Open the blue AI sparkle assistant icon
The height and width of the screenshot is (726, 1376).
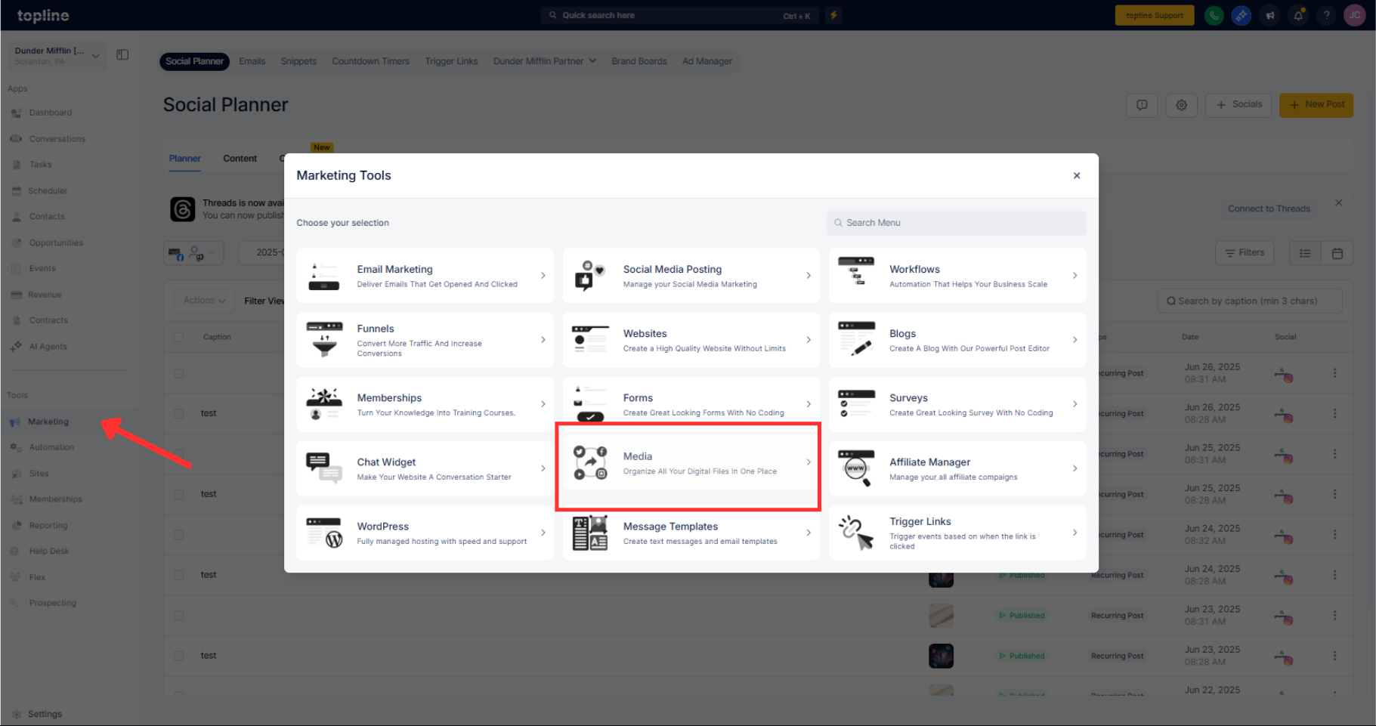coord(1241,15)
